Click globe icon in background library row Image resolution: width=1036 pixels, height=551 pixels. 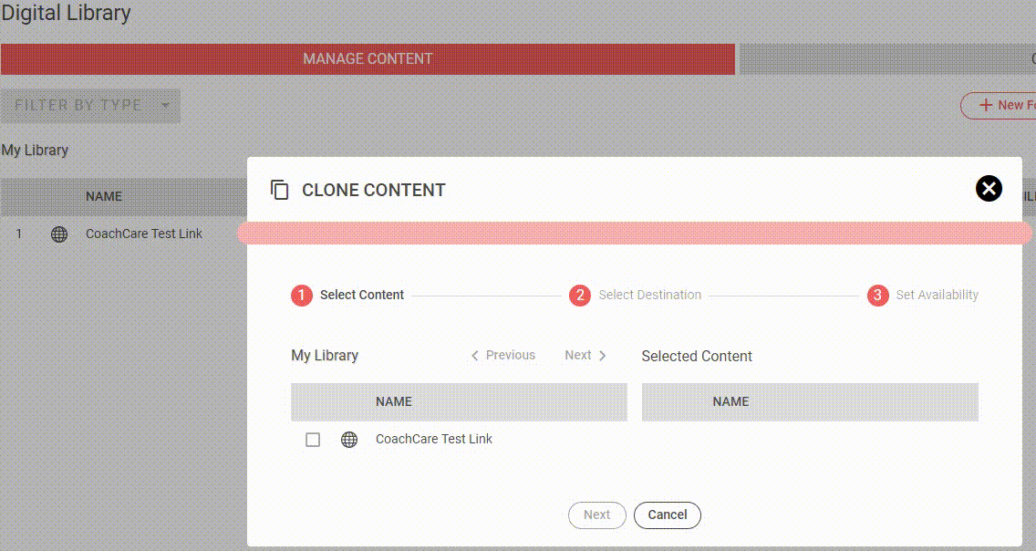[59, 234]
